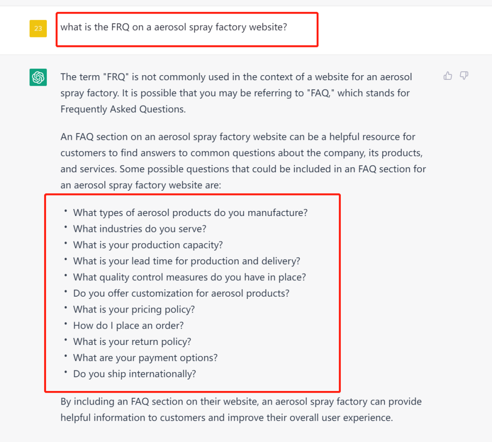Click the thumbs down icon
The image size is (492, 442).
pyautogui.click(x=464, y=76)
